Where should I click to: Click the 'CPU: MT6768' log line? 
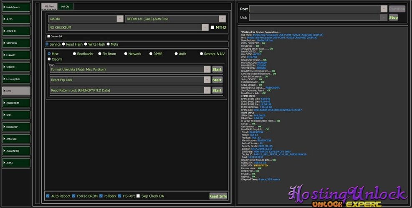click(x=249, y=57)
